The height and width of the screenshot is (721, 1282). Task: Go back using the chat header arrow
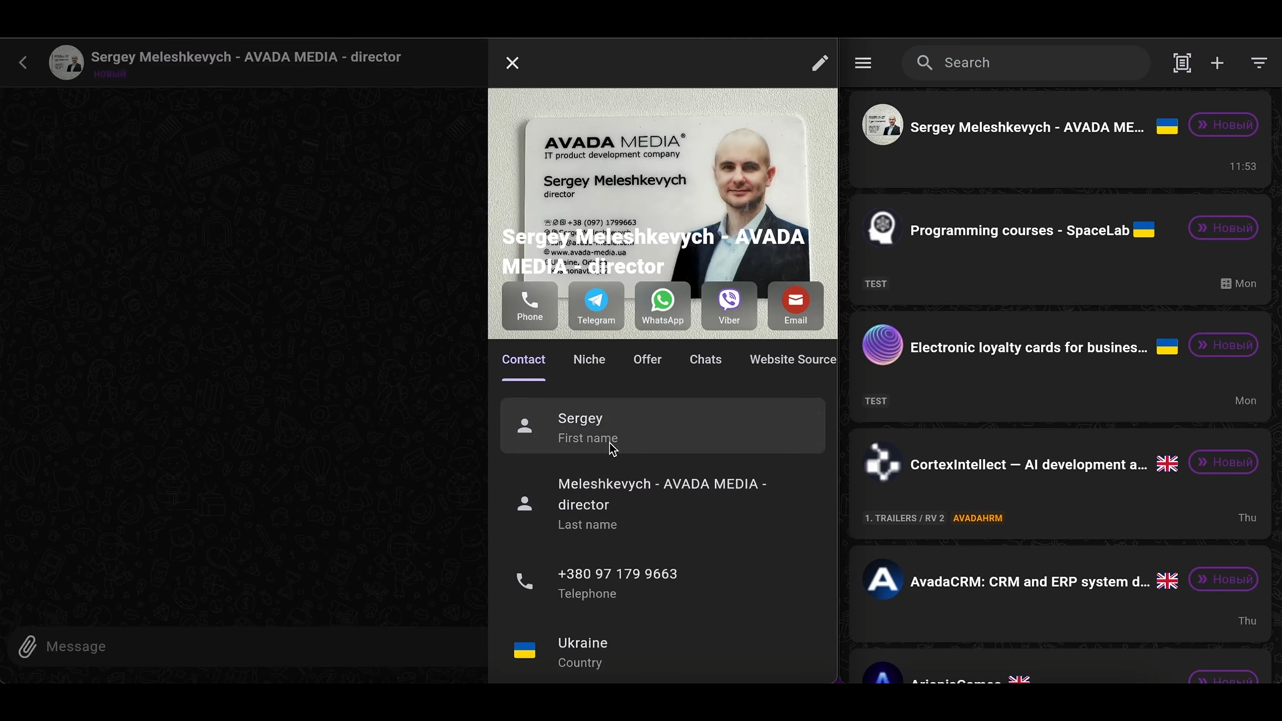click(x=23, y=63)
